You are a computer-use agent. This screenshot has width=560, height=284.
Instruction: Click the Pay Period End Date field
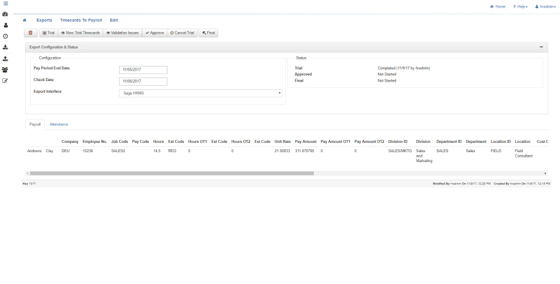[143, 70]
